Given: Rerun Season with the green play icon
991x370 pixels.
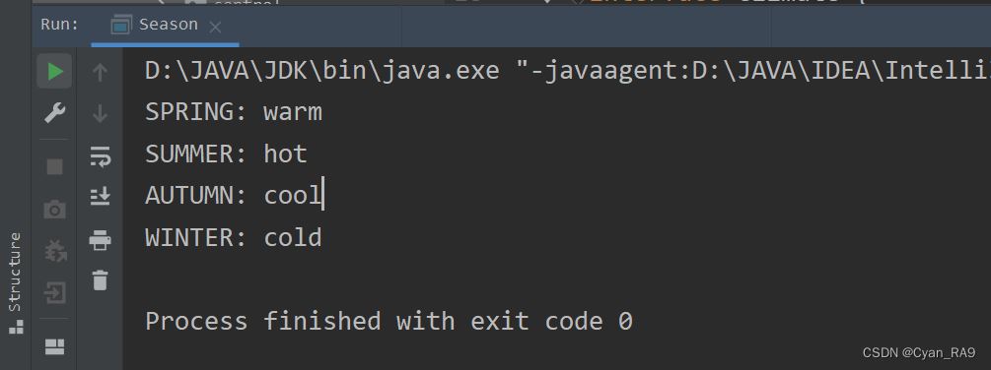Looking at the screenshot, I should click(x=55, y=72).
